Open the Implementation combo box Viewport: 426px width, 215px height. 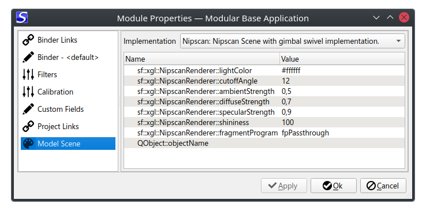(292, 42)
